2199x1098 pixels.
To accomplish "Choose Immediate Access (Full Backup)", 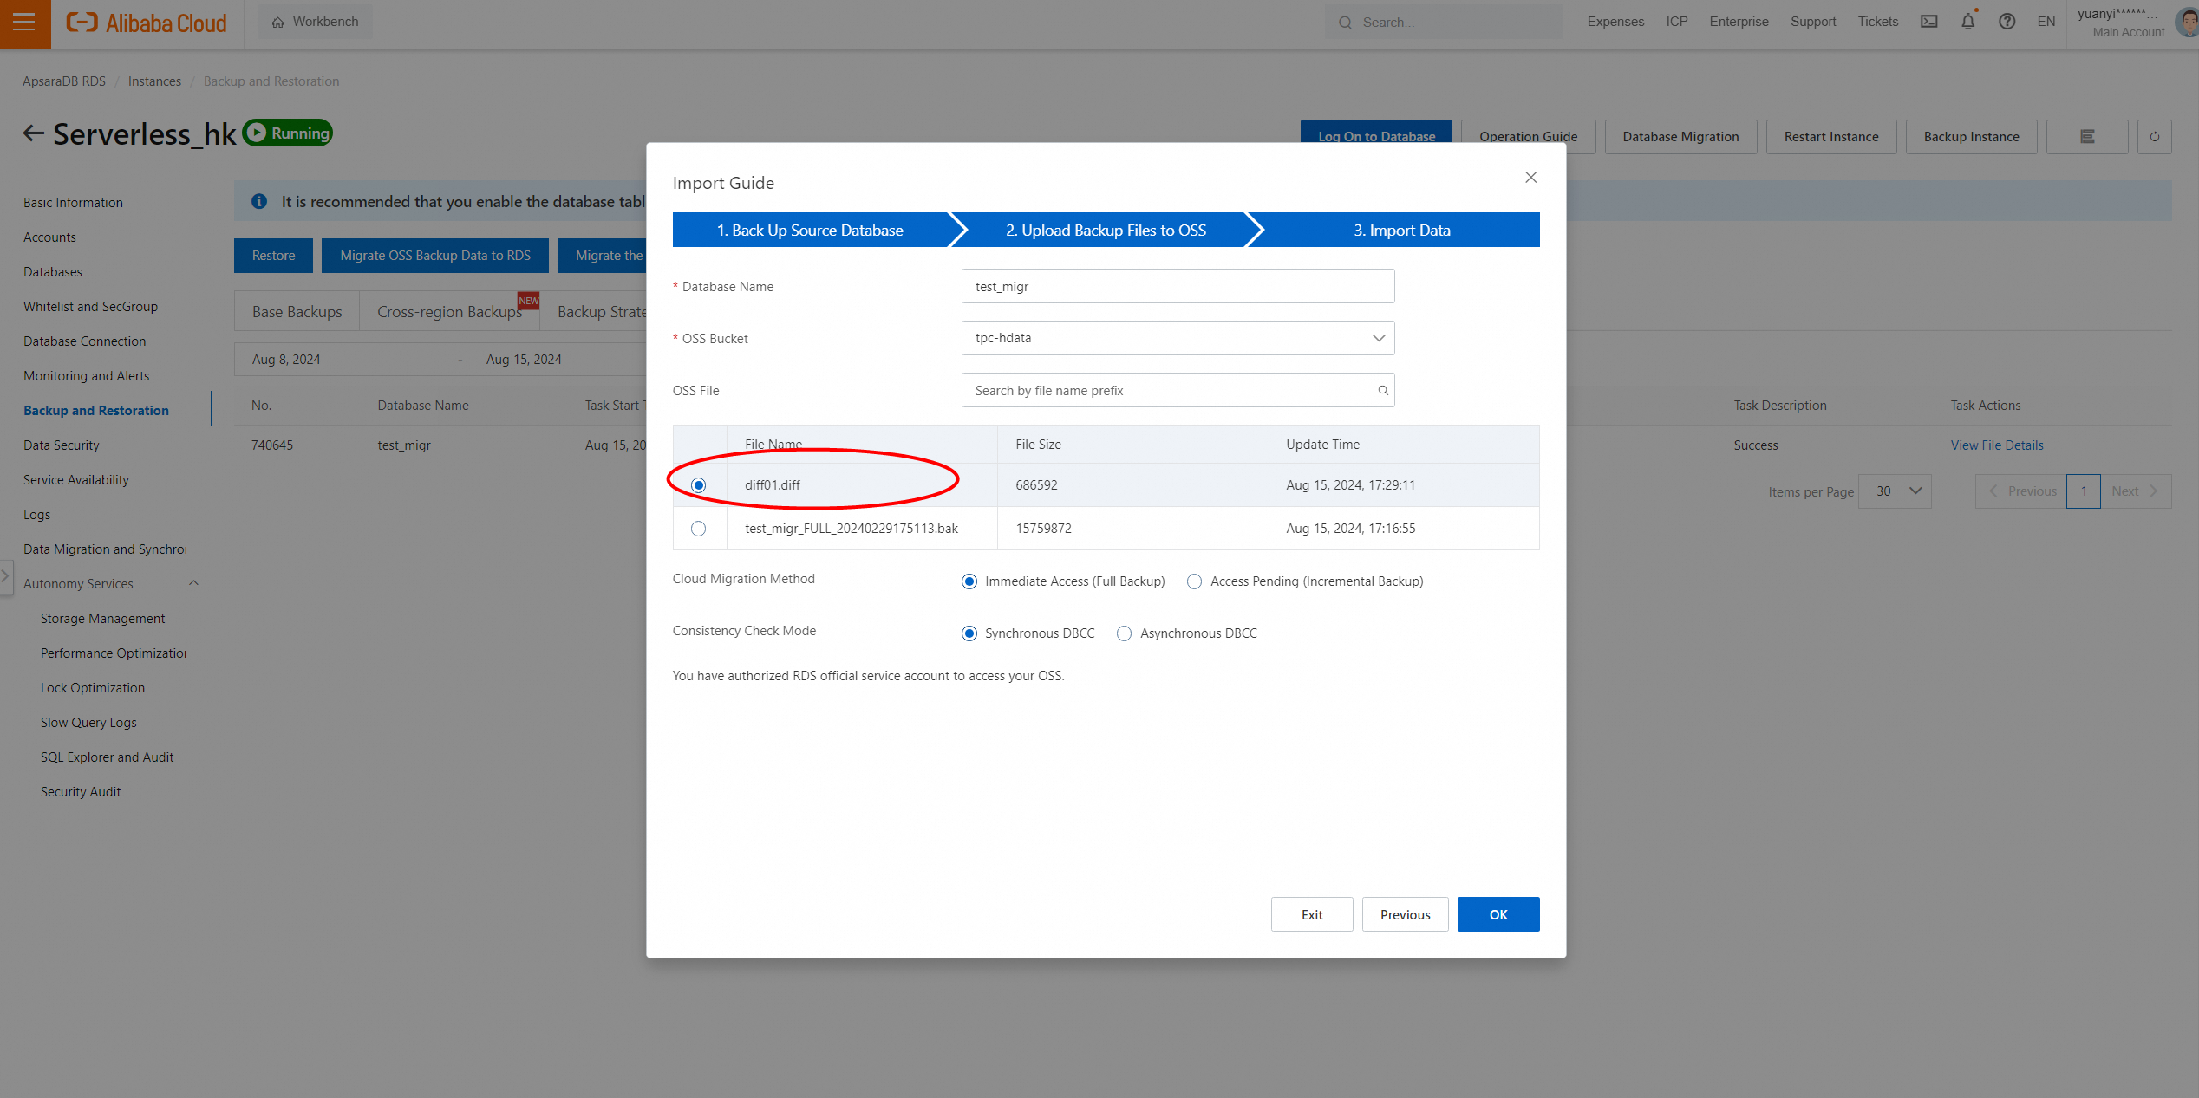I will (969, 581).
